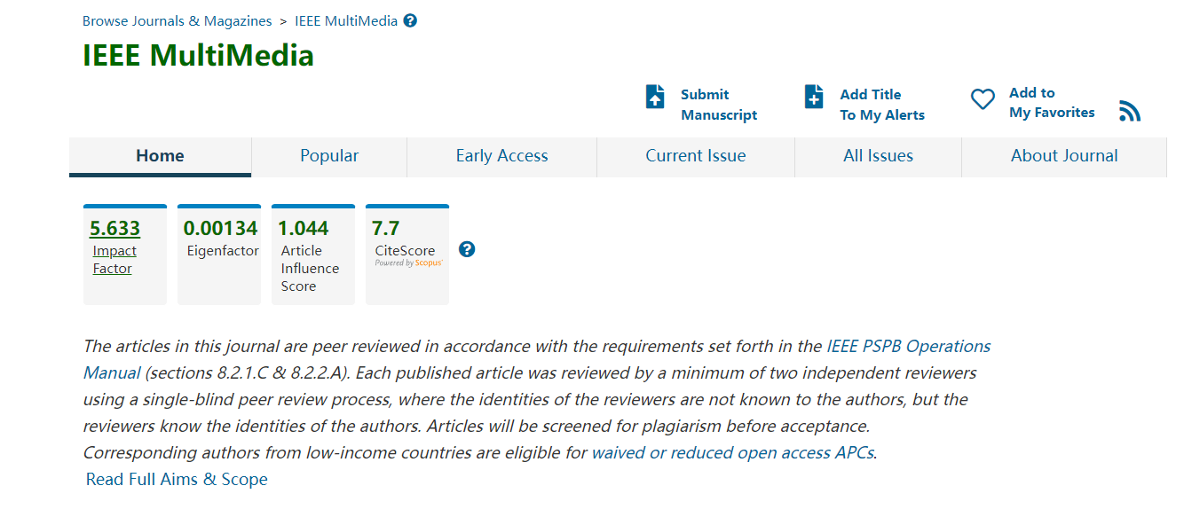Click the IEEE MultiMedia breadcrumb link

coord(346,20)
